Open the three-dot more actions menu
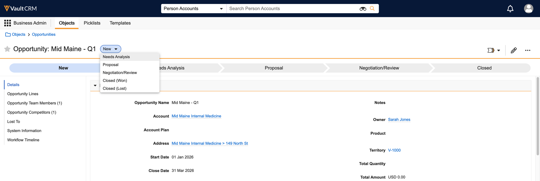 [528, 50]
